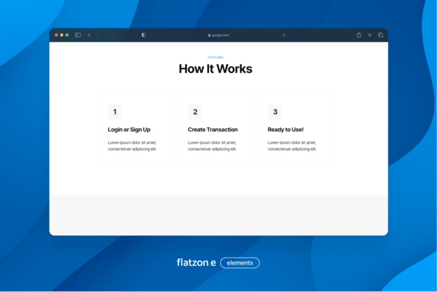Toggle the Safari sidebar icon
This screenshot has width=437, height=292.
[x=78, y=35]
